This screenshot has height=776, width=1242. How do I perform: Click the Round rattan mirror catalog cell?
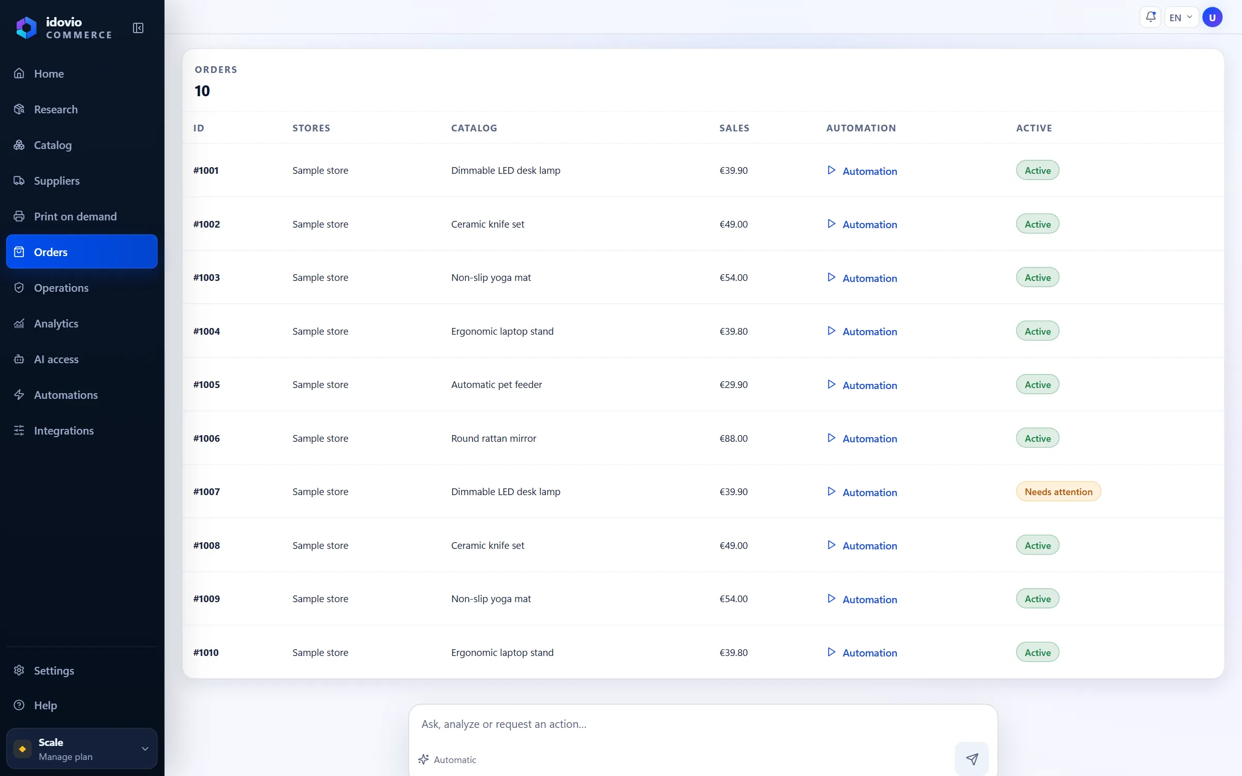pos(494,438)
